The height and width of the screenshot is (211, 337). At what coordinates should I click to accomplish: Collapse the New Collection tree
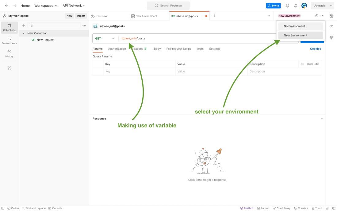(24, 33)
